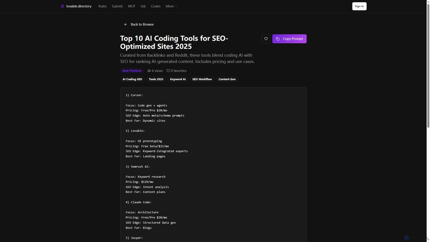Open the Codes nav item
This screenshot has height=242, width=430.
[156, 6]
